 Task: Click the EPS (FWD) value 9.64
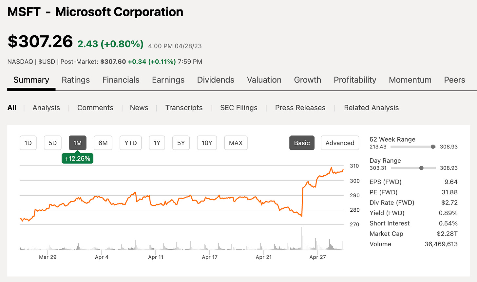coord(451,182)
